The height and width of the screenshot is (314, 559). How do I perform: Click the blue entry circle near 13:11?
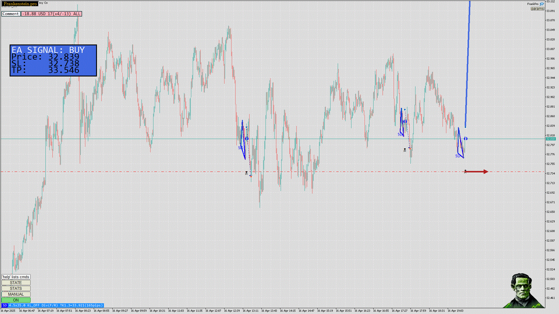247,139
